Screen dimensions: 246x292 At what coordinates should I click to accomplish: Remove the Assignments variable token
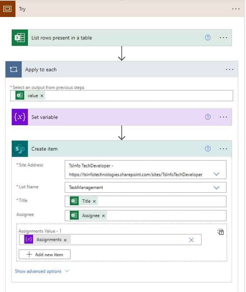(x=65, y=240)
